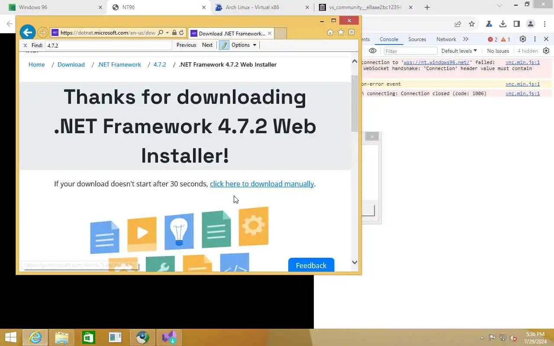This screenshot has height=346, width=554.
Task: Click the Console Filter input
Action: [410, 51]
